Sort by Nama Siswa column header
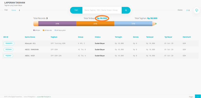This screenshot has height=98, width=201. click(30, 37)
